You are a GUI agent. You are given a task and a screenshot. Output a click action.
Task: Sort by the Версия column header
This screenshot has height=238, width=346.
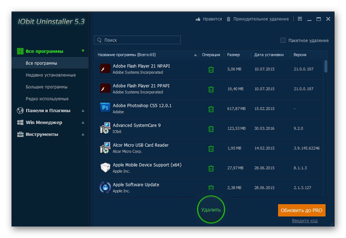coord(300,55)
